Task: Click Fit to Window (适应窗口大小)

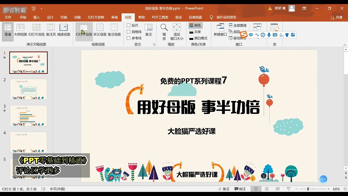Action: pos(177,32)
